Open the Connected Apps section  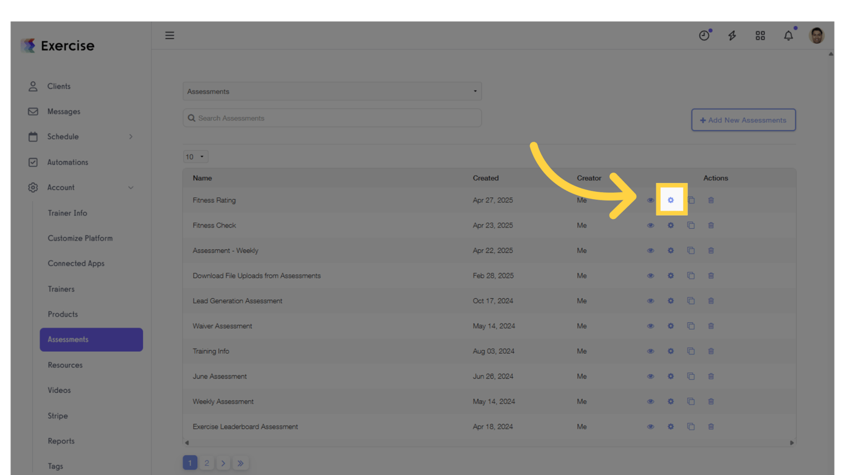[75, 263]
